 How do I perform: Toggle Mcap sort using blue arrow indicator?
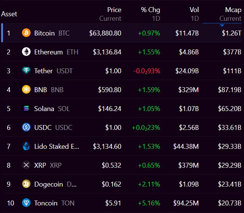[x=222, y=25]
